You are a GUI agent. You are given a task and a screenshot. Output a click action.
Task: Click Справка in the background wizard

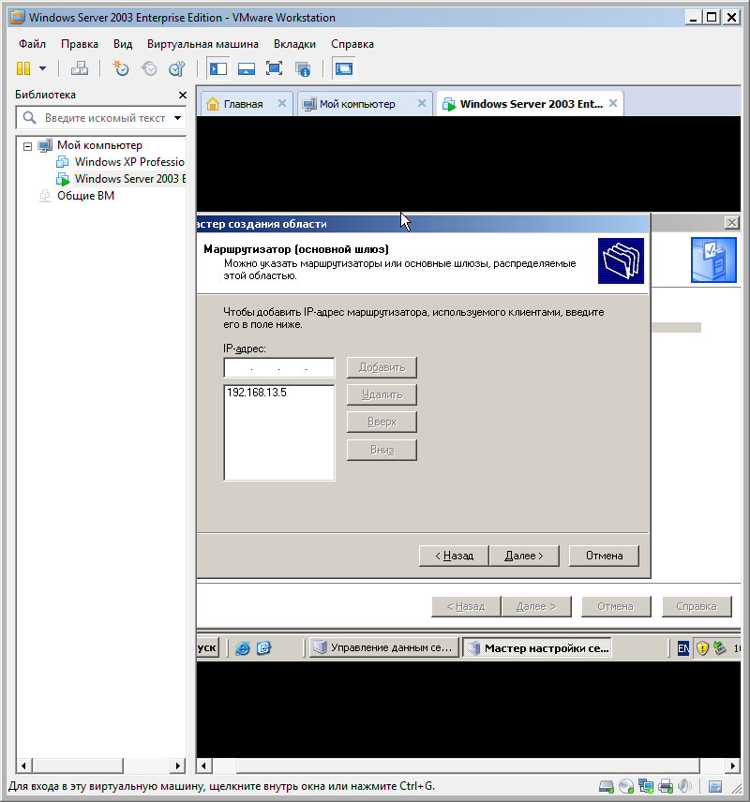click(697, 606)
